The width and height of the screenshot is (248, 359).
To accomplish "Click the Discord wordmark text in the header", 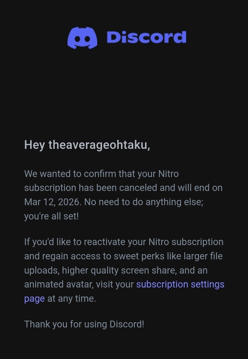I will coord(146,37).
